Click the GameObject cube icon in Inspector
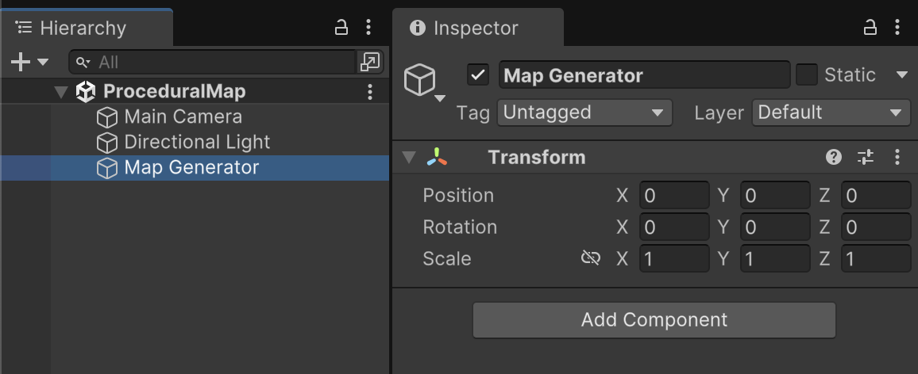 click(420, 80)
